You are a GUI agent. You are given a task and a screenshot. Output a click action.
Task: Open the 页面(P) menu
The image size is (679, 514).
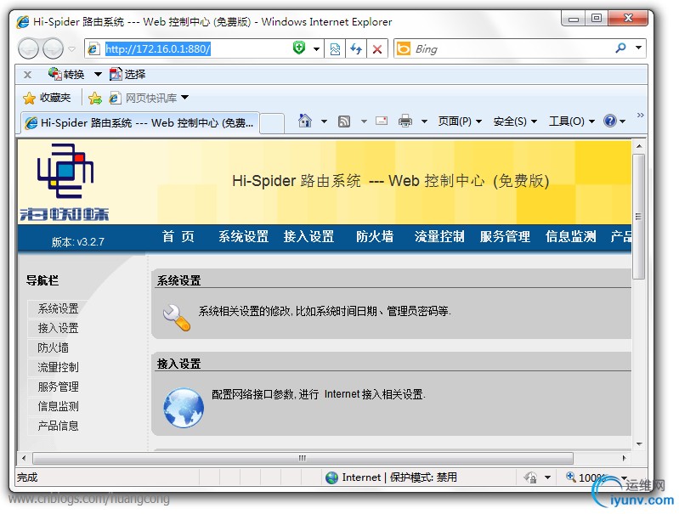460,121
